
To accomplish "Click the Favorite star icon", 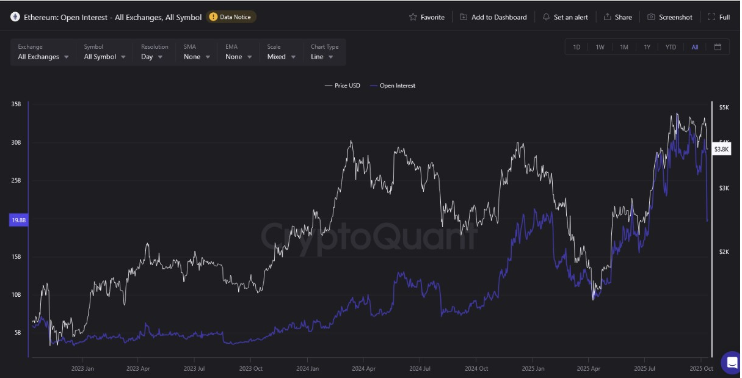I will pos(413,17).
